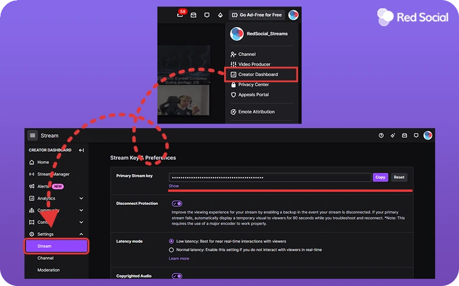Open the inbox icon in dashboard header
This screenshot has width=459, height=286.
click(x=404, y=135)
